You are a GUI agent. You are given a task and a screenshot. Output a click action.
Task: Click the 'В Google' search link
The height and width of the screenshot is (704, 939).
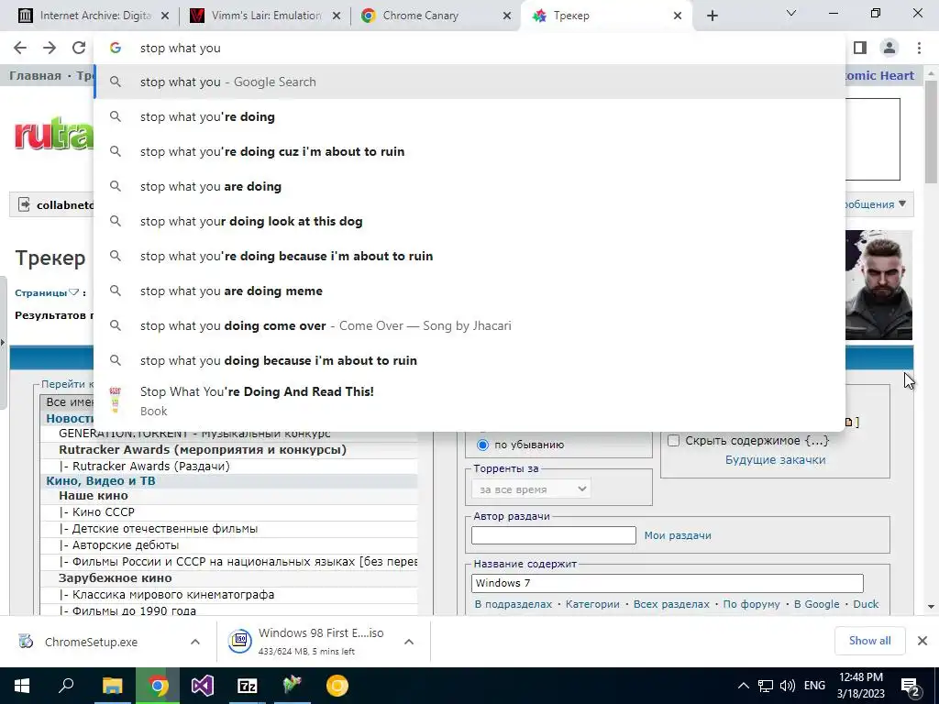[x=817, y=604]
